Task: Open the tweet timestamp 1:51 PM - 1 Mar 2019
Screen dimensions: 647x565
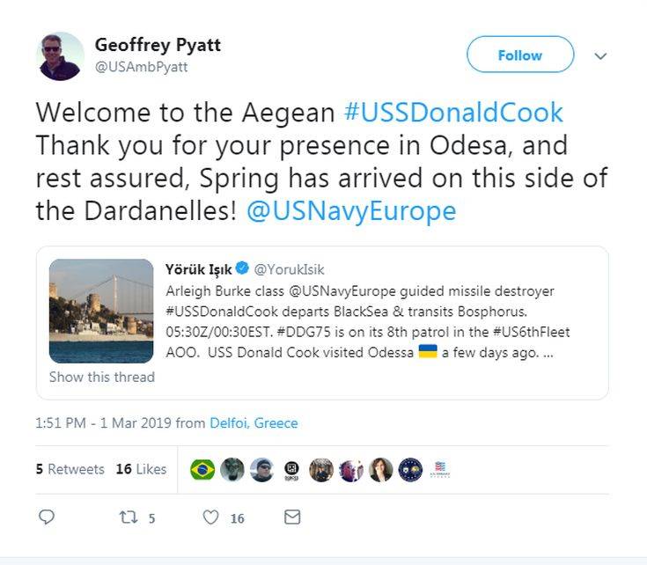Action: click(x=103, y=423)
